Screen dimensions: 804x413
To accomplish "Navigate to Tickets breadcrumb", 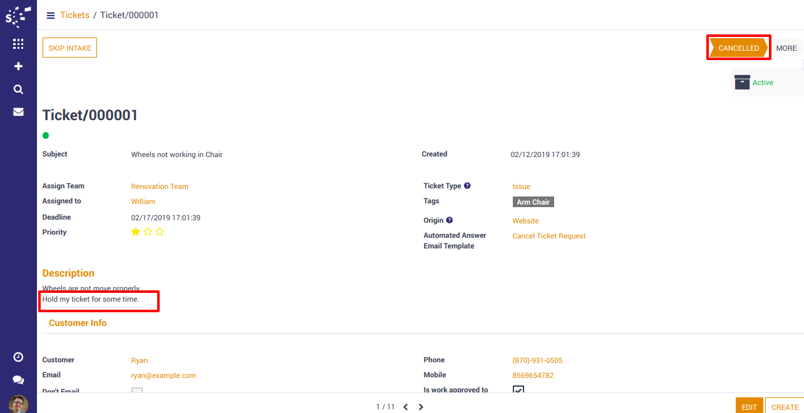I will pos(75,15).
